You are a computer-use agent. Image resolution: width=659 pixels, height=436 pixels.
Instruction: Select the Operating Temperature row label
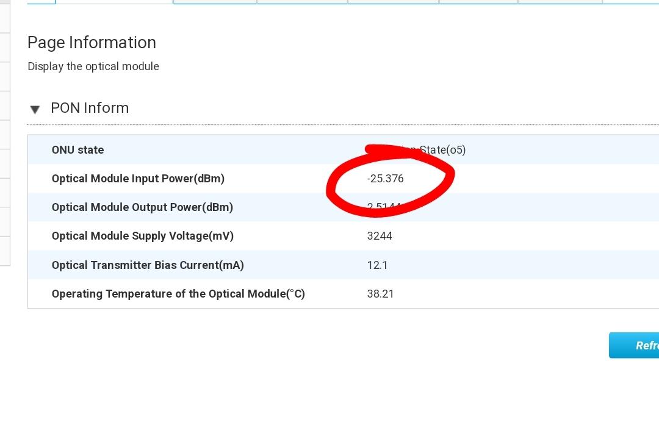coord(178,294)
